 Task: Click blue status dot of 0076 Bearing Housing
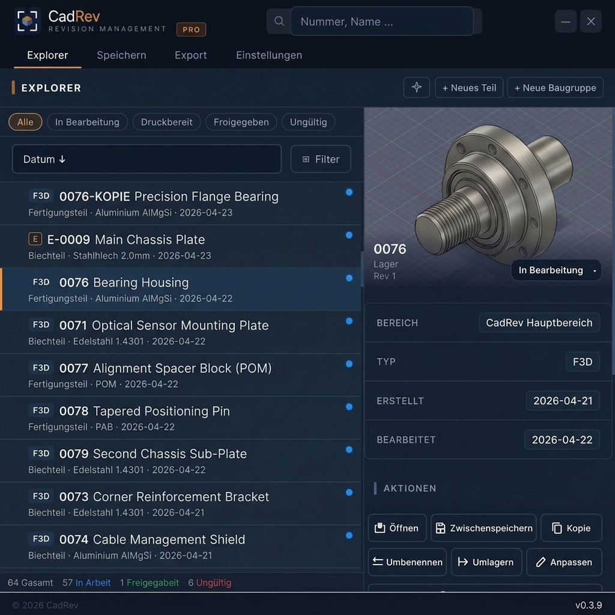pos(349,278)
